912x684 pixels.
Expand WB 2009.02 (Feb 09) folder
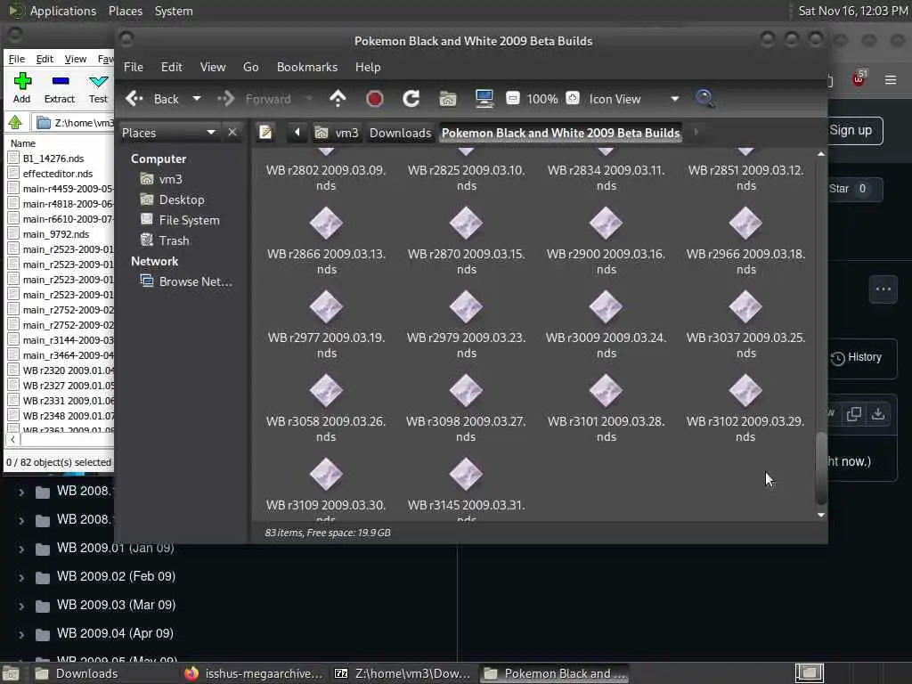[x=21, y=577]
